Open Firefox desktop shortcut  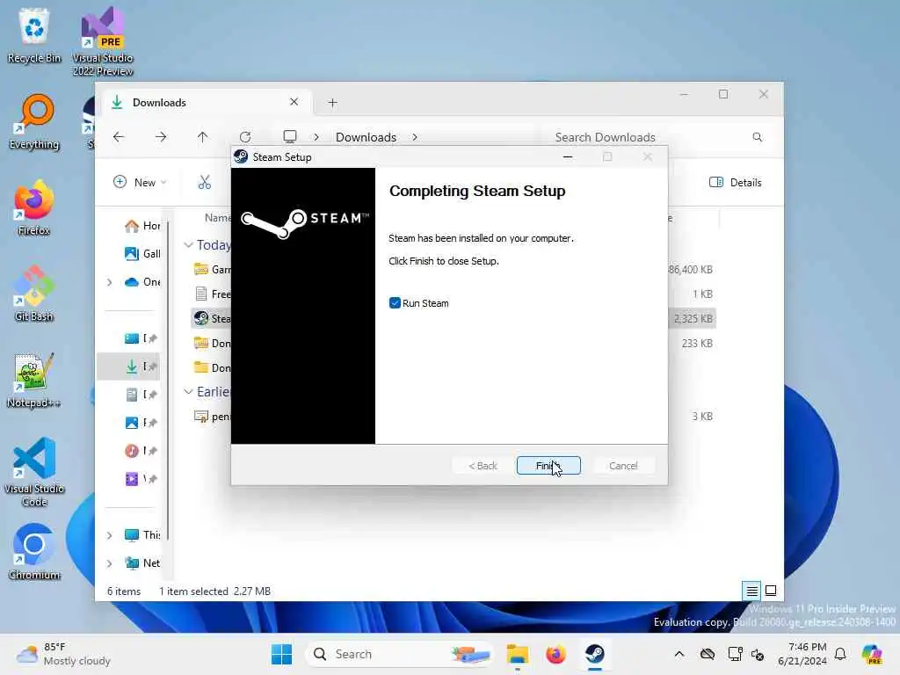tap(34, 207)
